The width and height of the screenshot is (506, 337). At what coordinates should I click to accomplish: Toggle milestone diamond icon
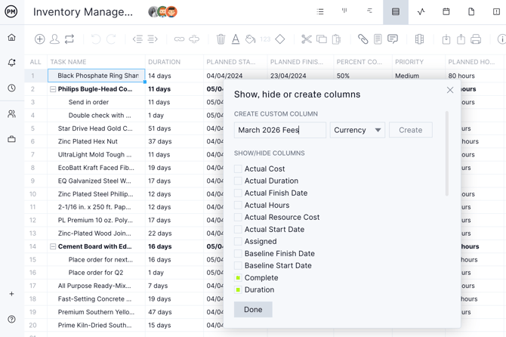click(x=279, y=39)
